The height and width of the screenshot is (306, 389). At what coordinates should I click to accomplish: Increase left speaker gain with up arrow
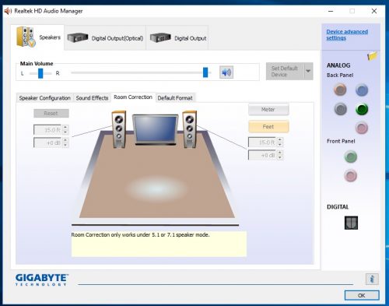[x=65, y=140]
